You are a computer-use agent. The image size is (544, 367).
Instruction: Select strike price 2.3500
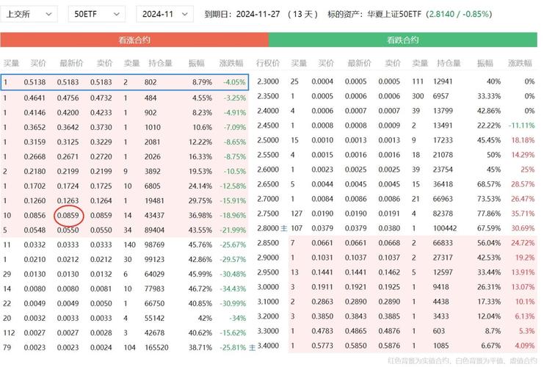268,96
